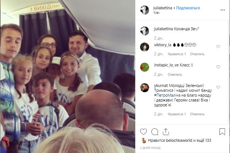Click the Подписаться follow link

click(188, 8)
